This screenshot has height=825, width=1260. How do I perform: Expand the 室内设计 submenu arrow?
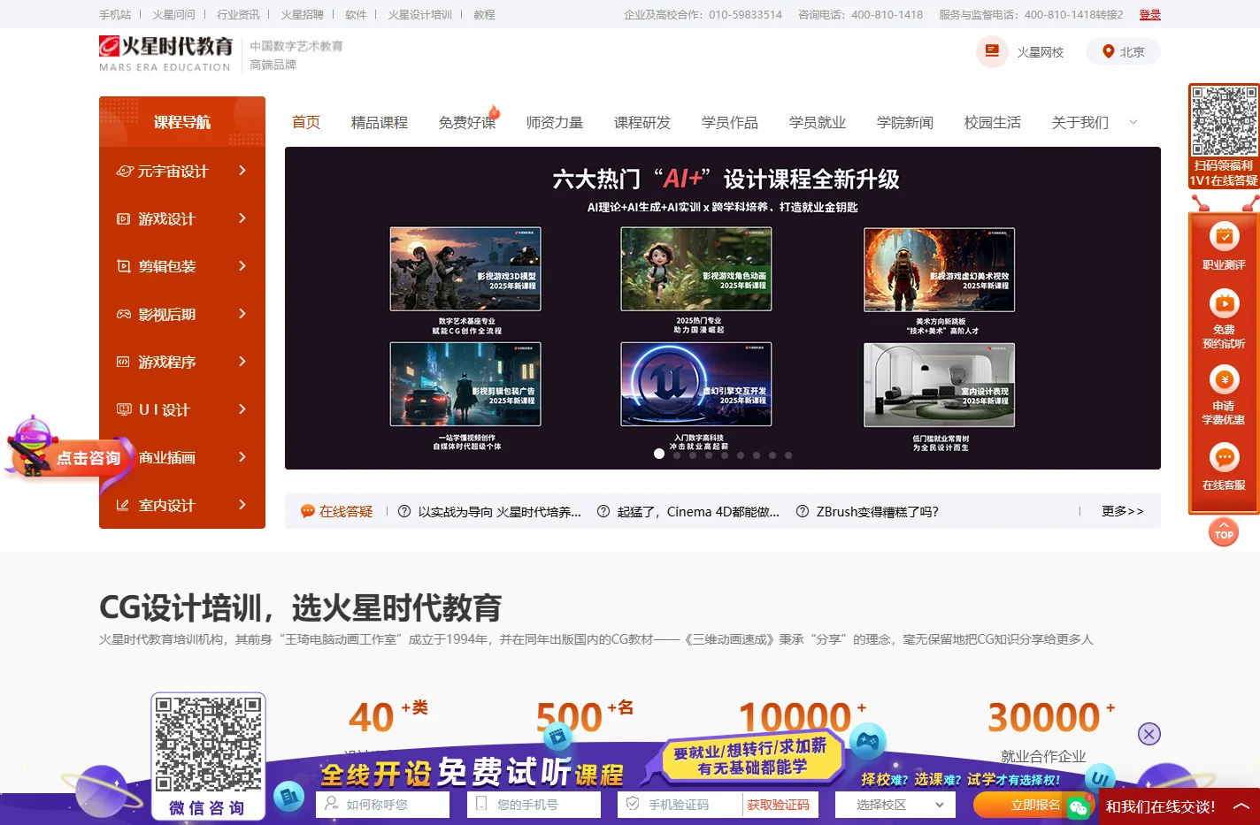coord(242,505)
